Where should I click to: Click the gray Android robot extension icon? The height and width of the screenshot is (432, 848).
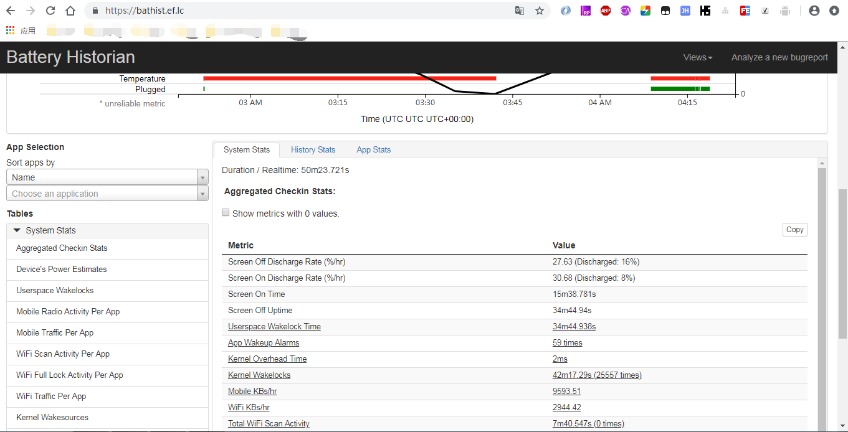point(785,11)
